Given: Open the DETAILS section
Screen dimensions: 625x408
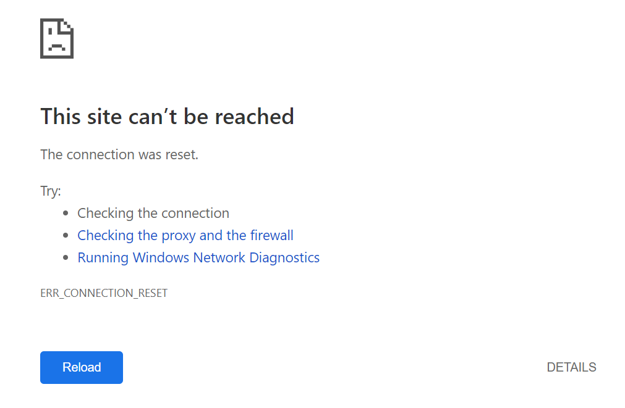Looking at the screenshot, I should pyautogui.click(x=571, y=367).
